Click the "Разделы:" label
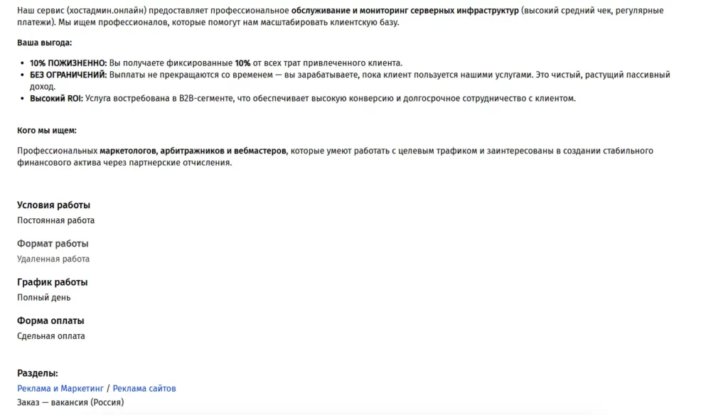The width and height of the screenshot is (728, 415). pyautogui.click(x=38, y=373)
